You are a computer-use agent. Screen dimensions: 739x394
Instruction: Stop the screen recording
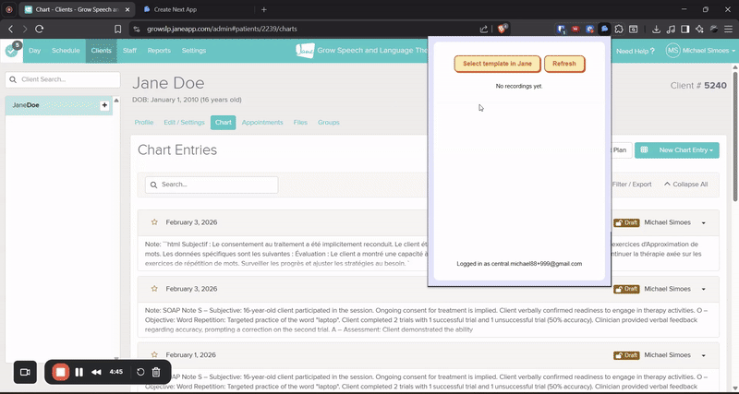click(x=60, y=372)
